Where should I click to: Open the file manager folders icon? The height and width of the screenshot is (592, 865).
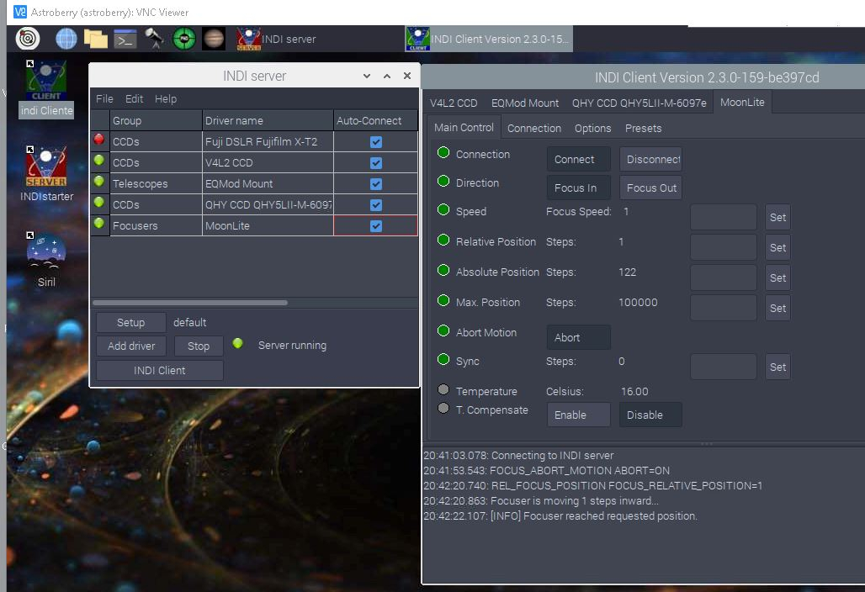96,39
